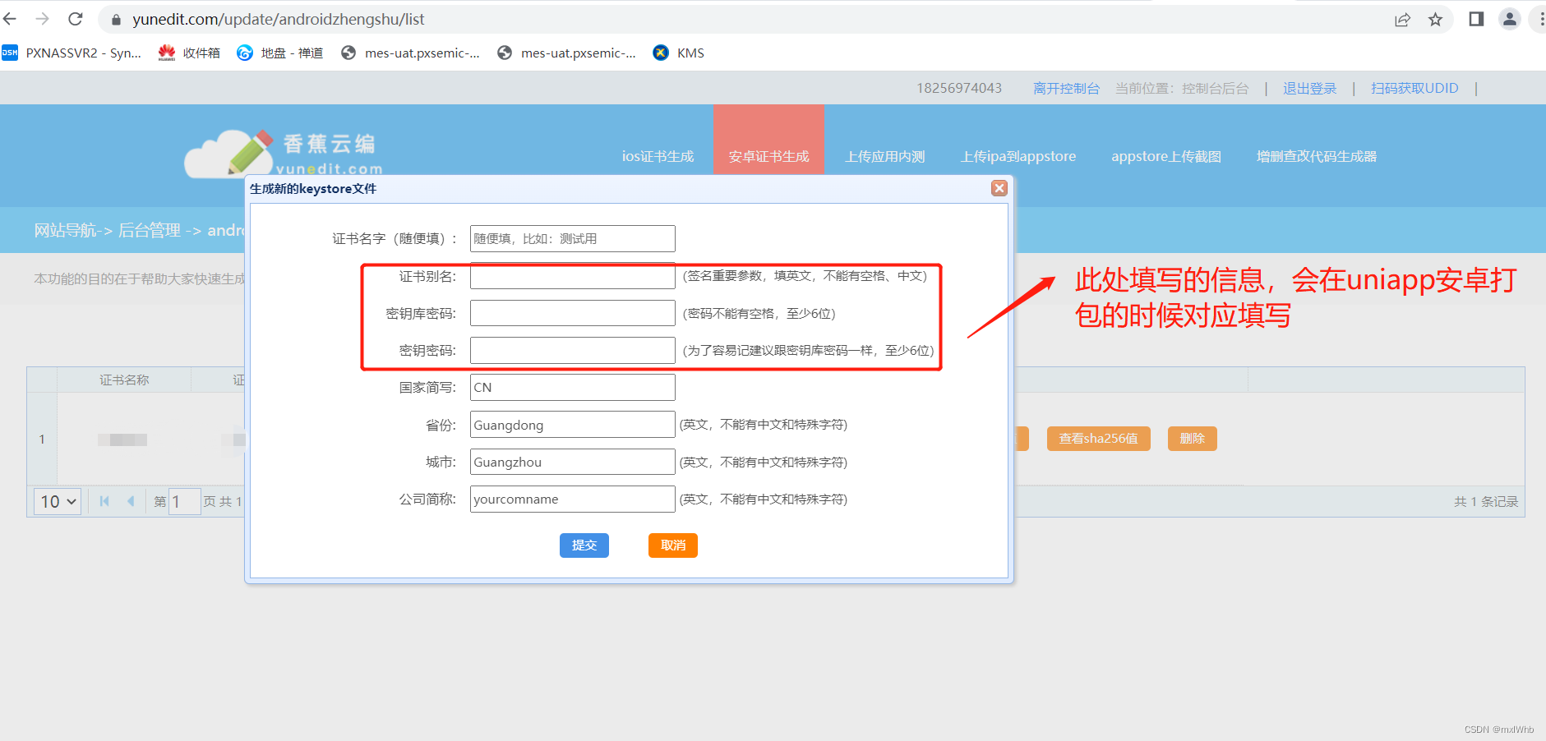Open the browser profile avatar
The height and width of the screenshot is (741, 1546).
[1510, 19]
